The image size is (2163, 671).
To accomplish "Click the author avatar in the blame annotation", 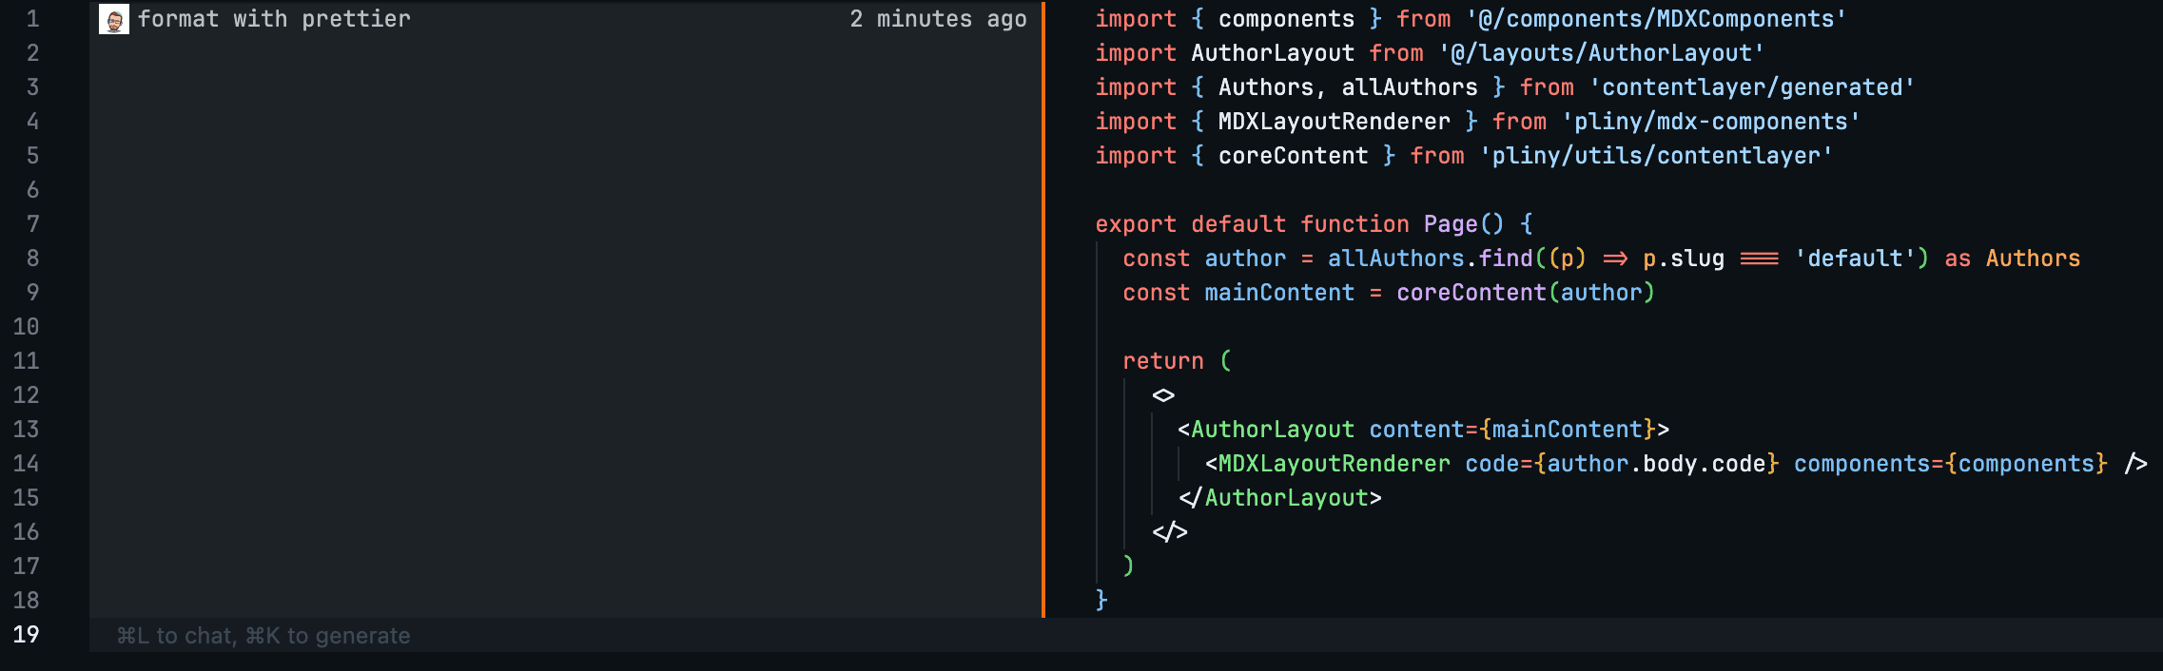I will 114,19.
